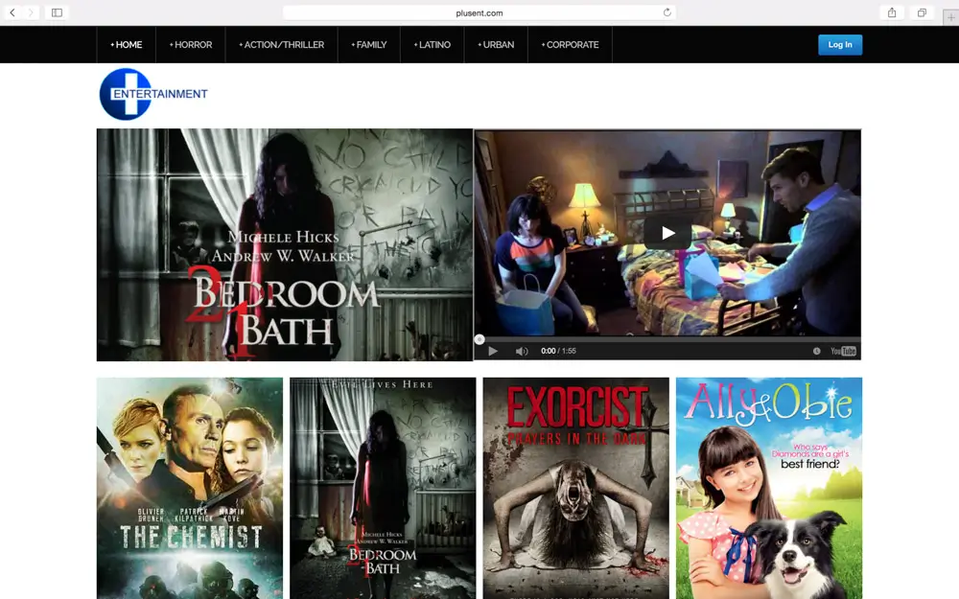
Task: Expand the Corporate menu
Action: tap(570, 45)
